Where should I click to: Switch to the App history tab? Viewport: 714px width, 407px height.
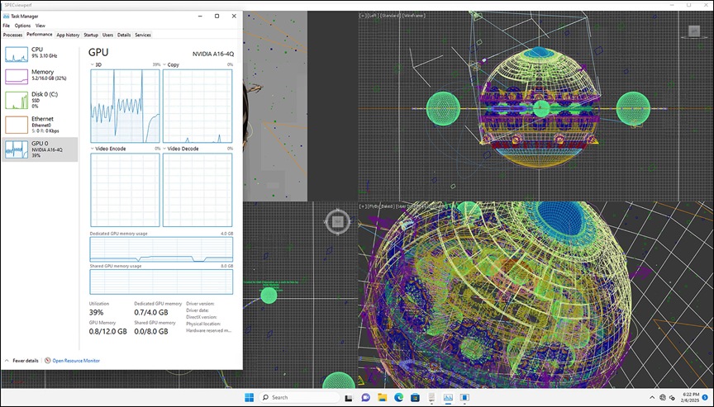[x=68, y=35]
